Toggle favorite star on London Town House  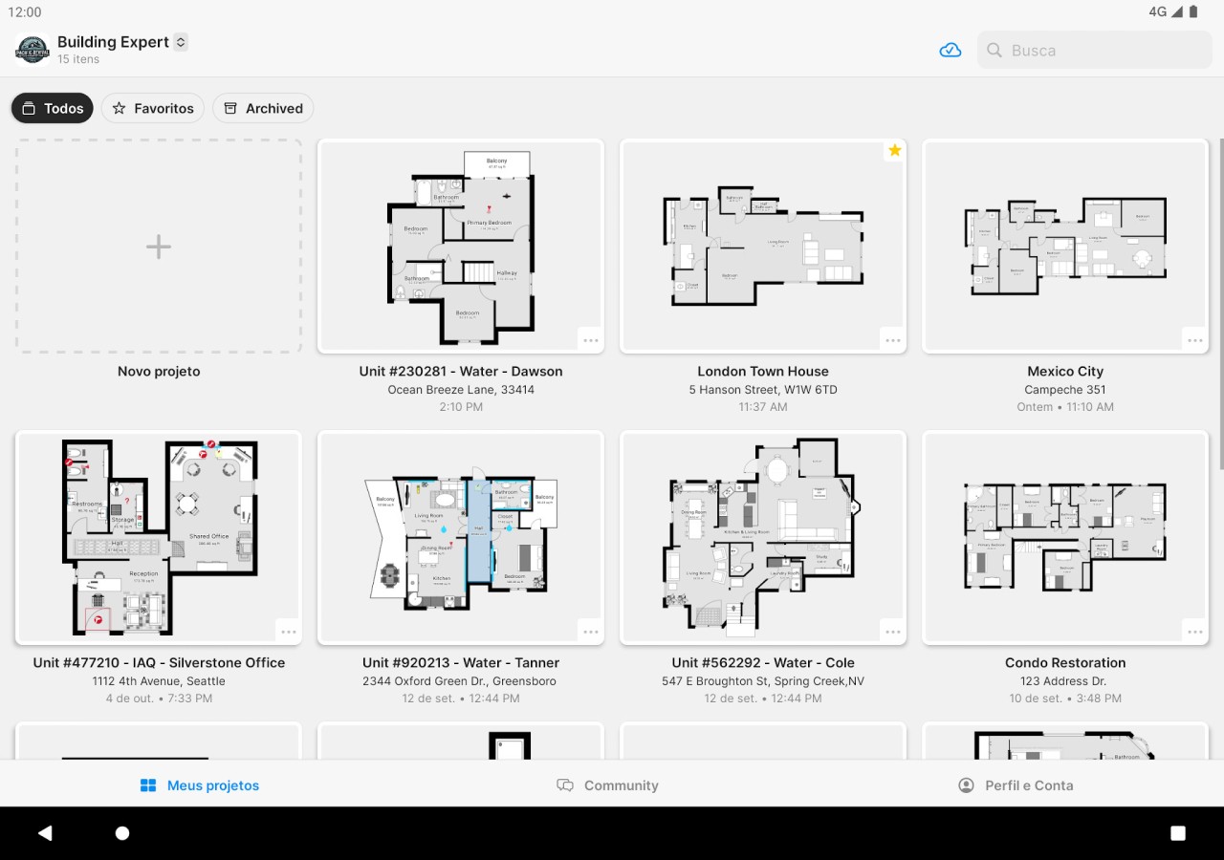(894, 151)
